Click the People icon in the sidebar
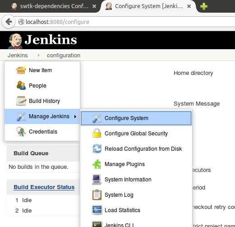The width and height of the screenshot is (235, 227). (21, 85)
